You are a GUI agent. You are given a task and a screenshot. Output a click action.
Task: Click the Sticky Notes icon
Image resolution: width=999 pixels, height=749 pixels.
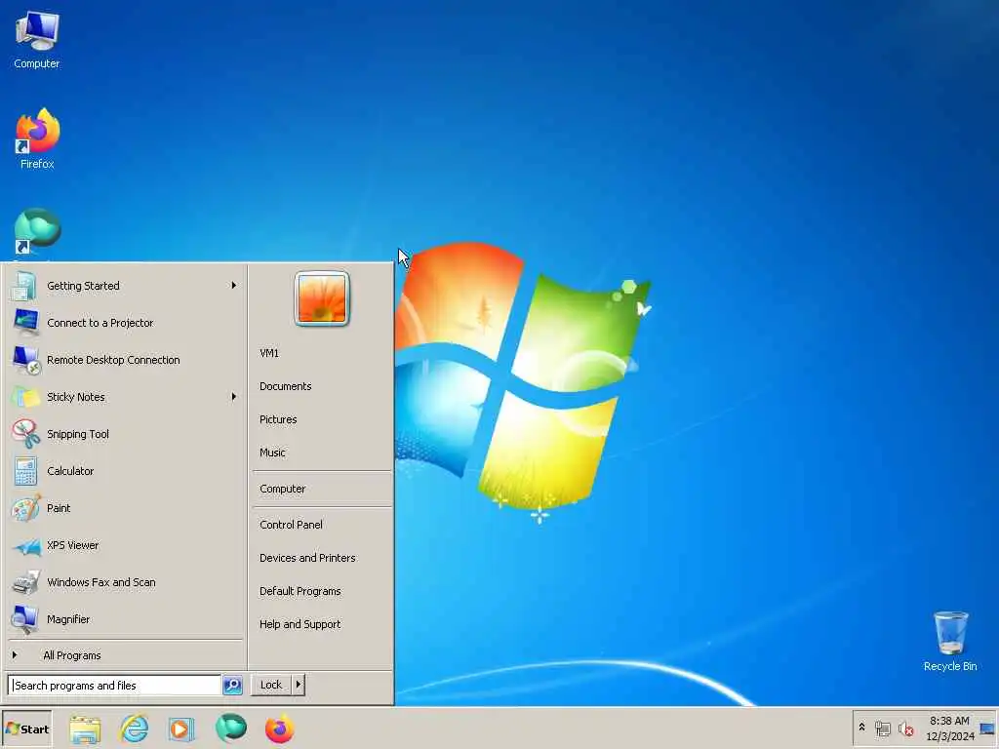point(25,397)
